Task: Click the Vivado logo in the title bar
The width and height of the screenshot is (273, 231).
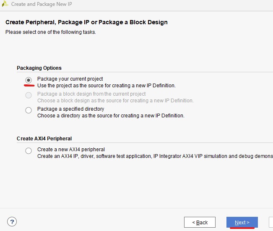Action: [5, 4]
